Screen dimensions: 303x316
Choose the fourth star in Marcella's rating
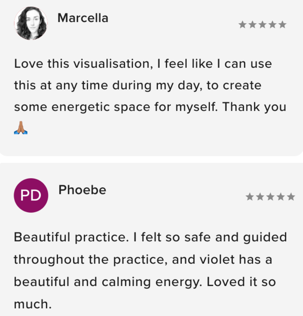272,25
